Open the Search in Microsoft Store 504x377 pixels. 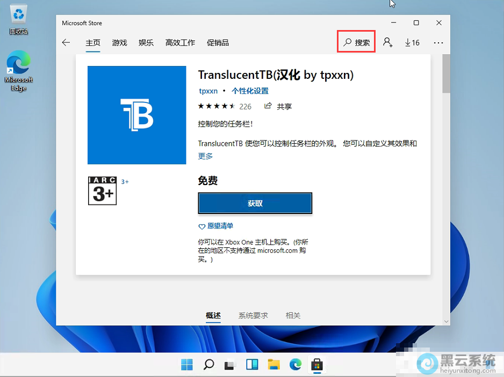coord(356,41)
